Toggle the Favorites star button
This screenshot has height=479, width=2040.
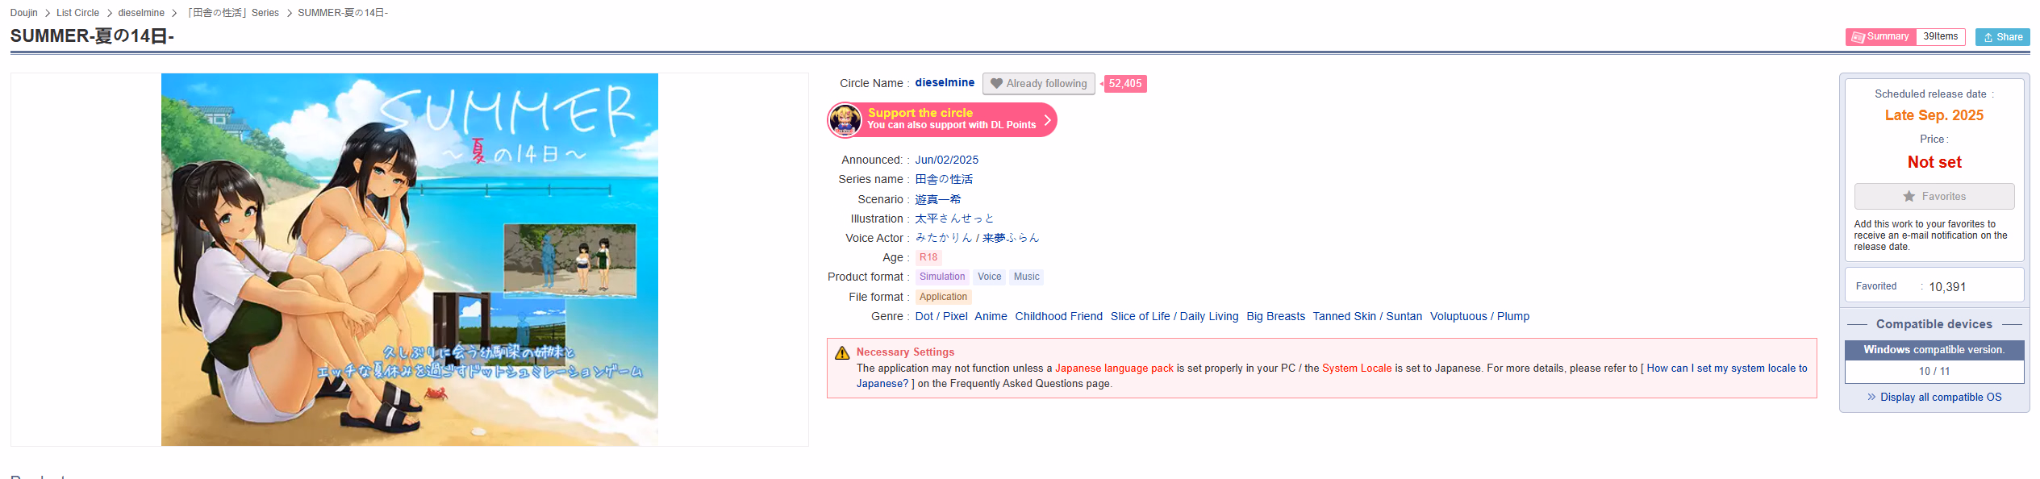[1934, 197]
